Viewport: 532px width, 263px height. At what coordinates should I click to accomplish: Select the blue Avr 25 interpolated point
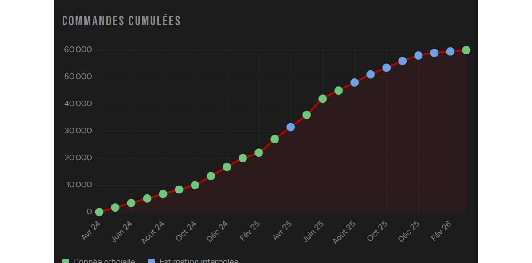coord(291,127)
